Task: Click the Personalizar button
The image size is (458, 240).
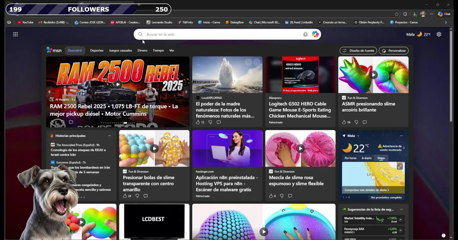Action: [394, 51]
